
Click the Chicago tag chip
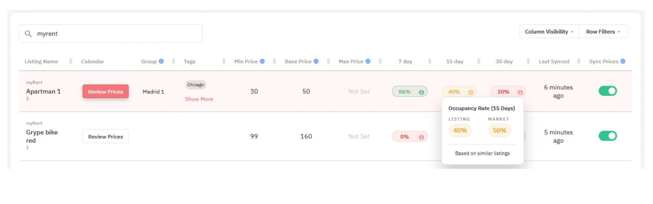pos(195,85)
